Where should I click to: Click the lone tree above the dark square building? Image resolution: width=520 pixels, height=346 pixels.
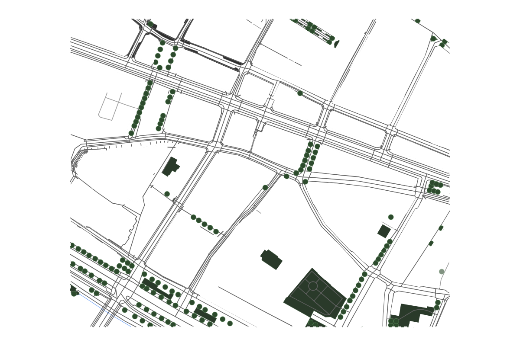pyautogui.click(x=391, y=217)
